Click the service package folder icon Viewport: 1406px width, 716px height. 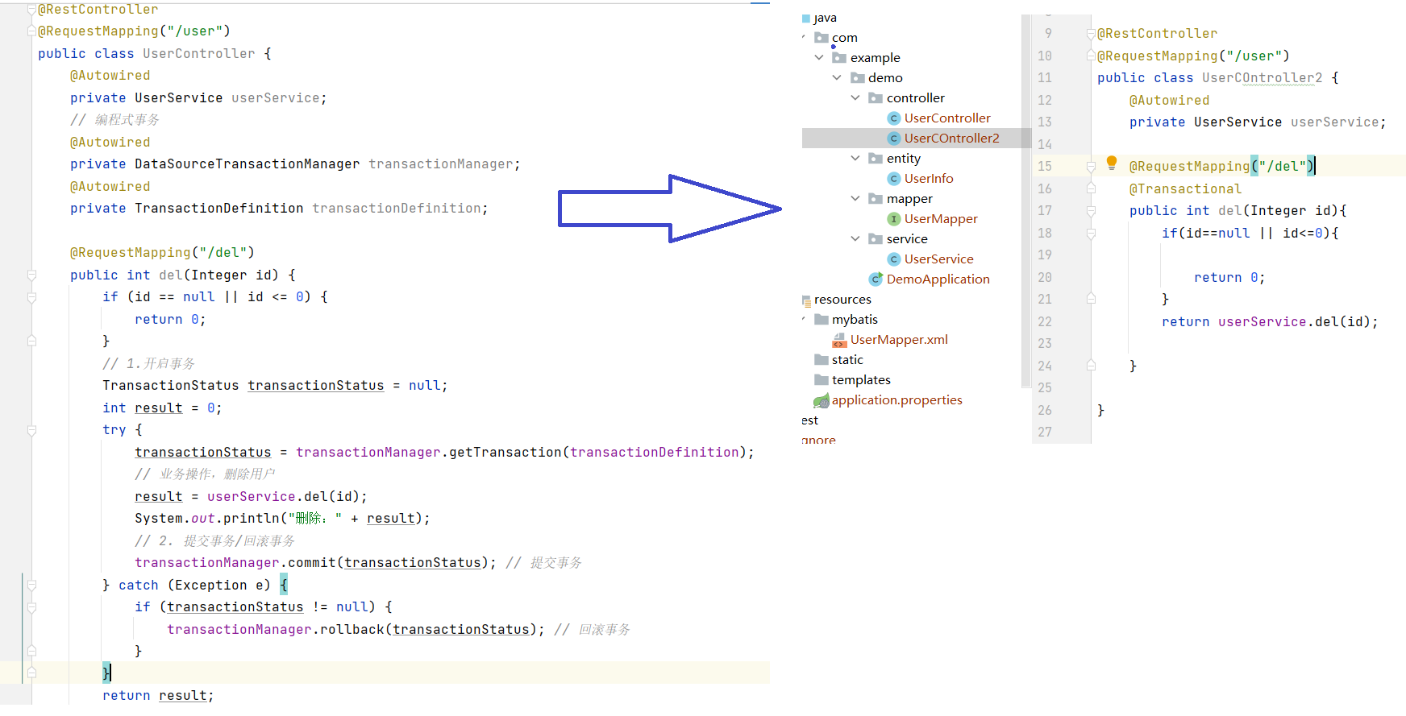coord(876,239)
